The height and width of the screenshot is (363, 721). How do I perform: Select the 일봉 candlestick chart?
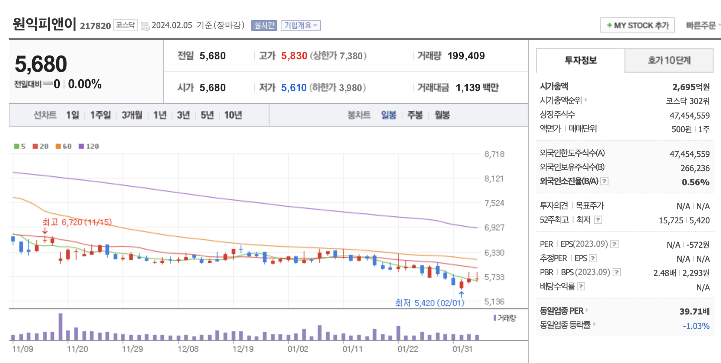[389, 115]
